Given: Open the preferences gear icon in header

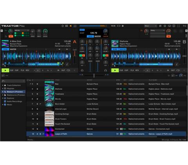Looking at the screenshot, I should pyautogui.click(x=165, y=26).
